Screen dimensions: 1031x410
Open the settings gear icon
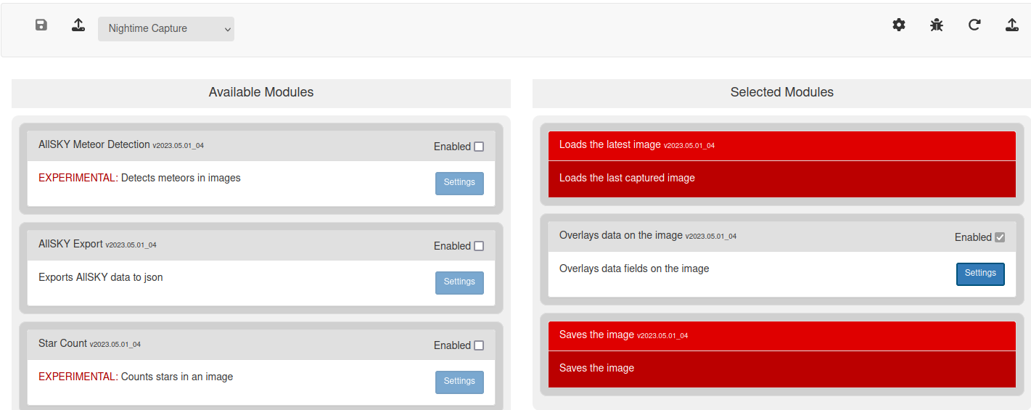(899, 25)
